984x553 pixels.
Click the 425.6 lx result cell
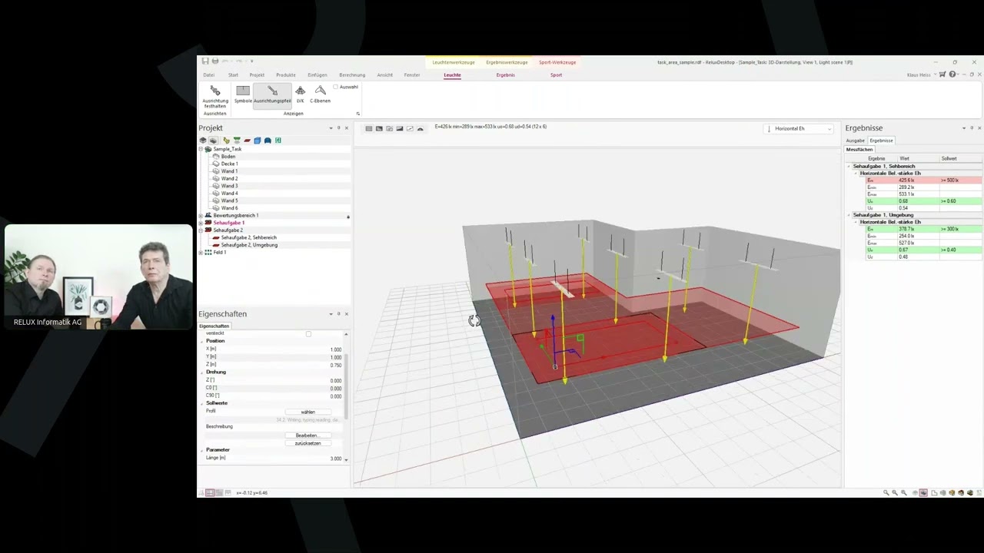point(918,180)
